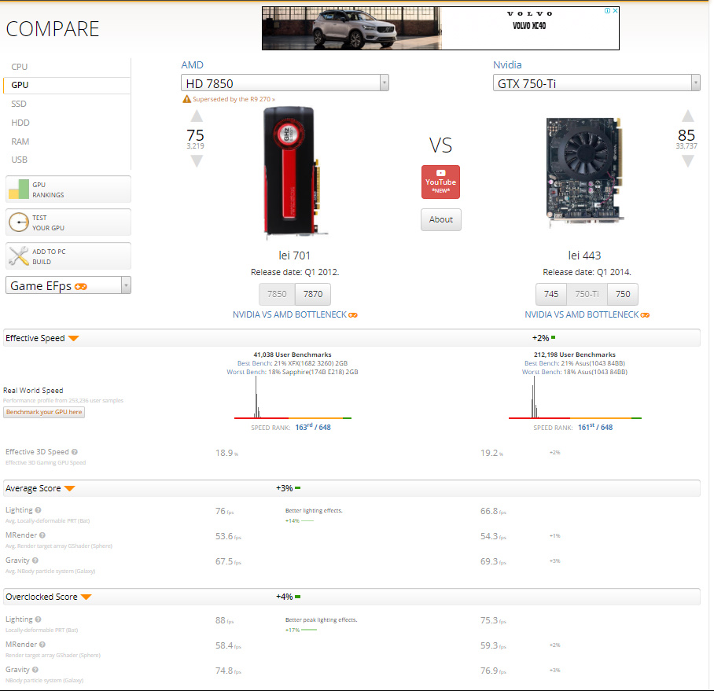The width and height of the screenshot is (714, 691).
Task: Click help icon beside Average Score Gravity
Action: pos(35,561)
